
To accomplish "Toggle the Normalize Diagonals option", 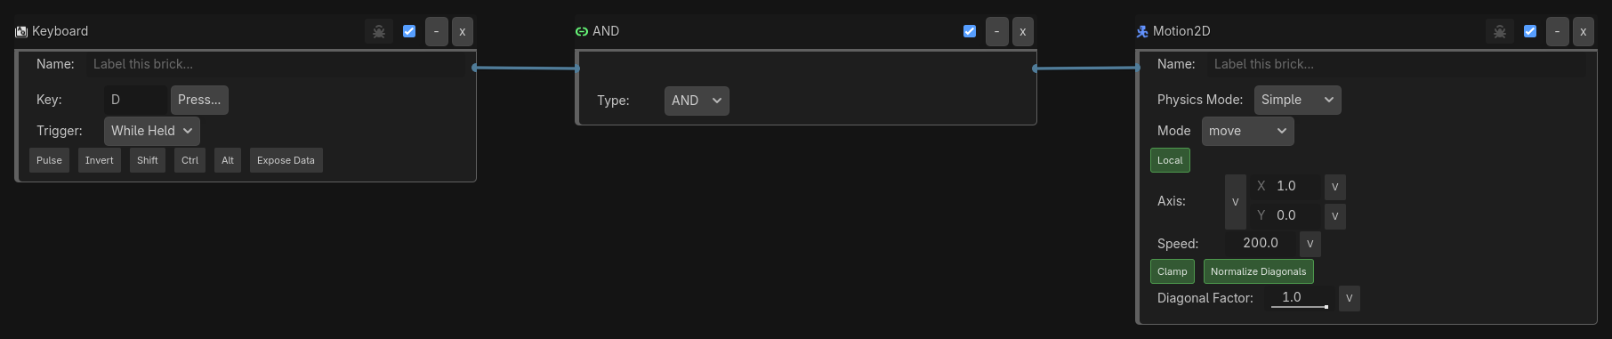I will (x=1258, y=271).
